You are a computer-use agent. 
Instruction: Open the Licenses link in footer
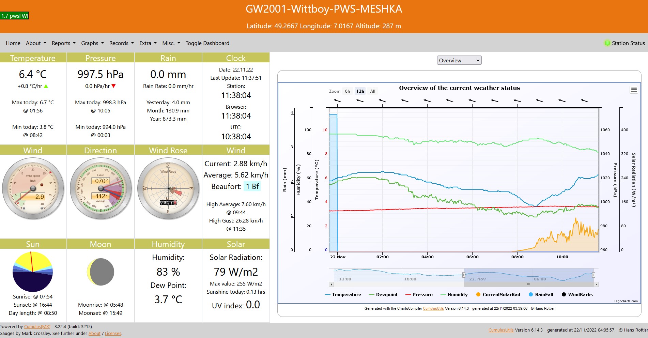[x=113, y=334]
